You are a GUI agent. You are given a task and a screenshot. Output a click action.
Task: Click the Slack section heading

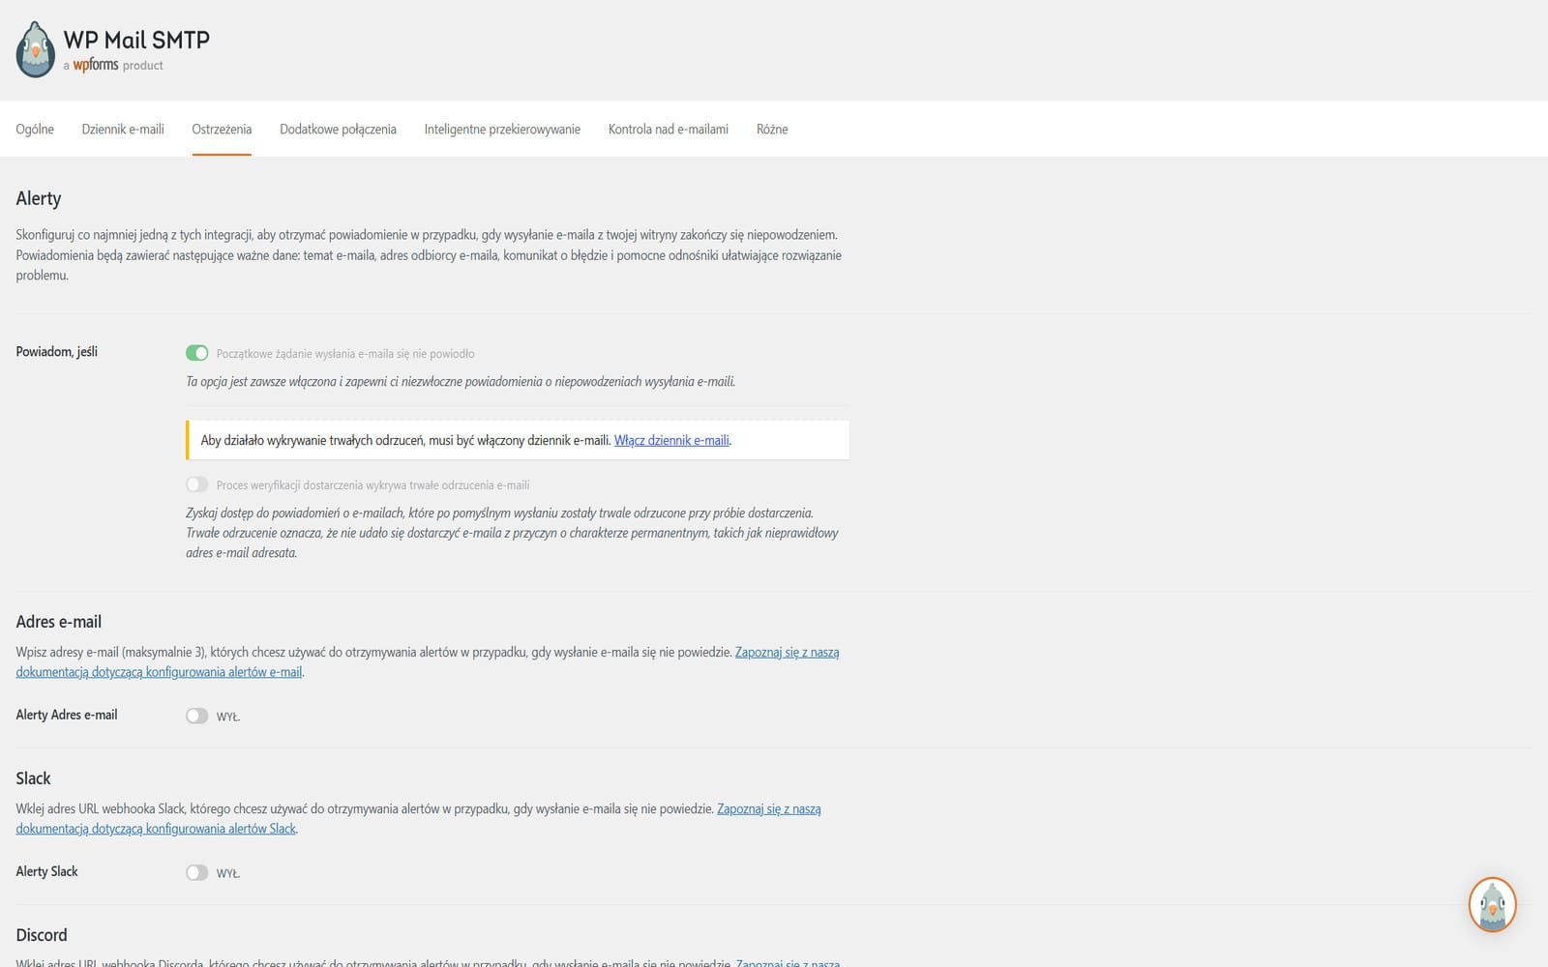[33, 778]
